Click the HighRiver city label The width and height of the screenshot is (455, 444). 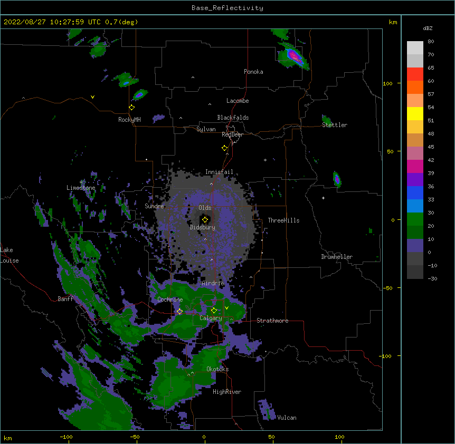coord(227,392)
